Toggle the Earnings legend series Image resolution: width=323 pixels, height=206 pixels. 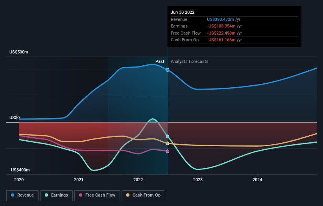[x=56, y=195]
